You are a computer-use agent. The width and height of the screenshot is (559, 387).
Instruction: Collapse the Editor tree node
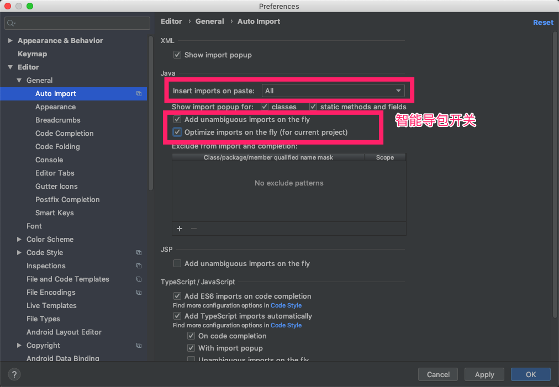[x=10, y=67]
